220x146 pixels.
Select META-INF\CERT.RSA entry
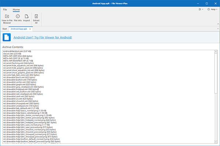pos(18,56)
